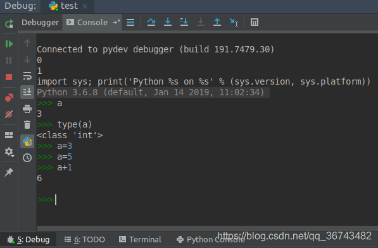Print console output

coord(27,109)
